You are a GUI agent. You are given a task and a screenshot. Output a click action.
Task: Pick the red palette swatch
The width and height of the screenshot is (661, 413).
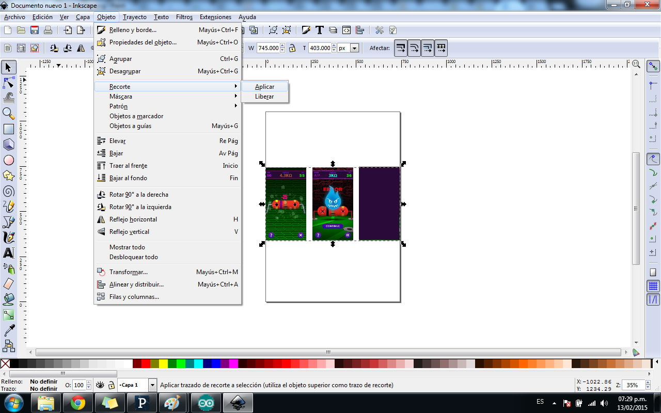146,363
